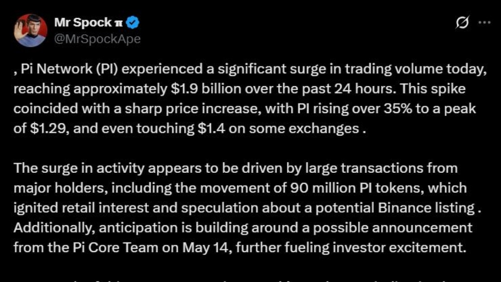This screenshot has width=501, height=282.
Task: Click the pi symbol beside Mr Spock
Action: tap(119, 23)
